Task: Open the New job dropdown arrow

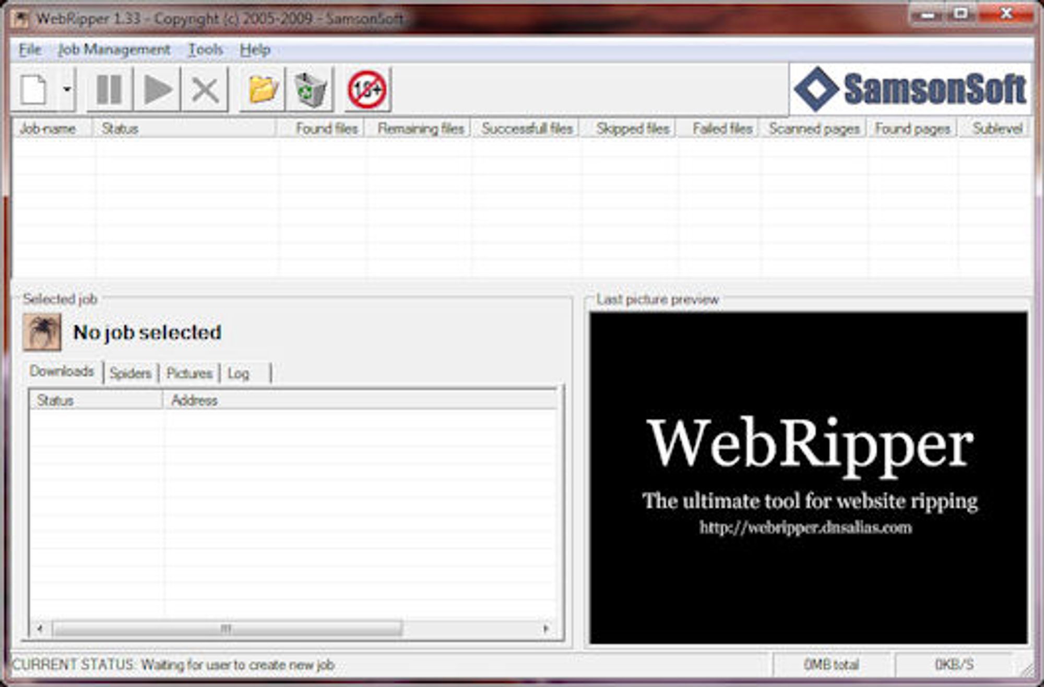Action: 67,89
